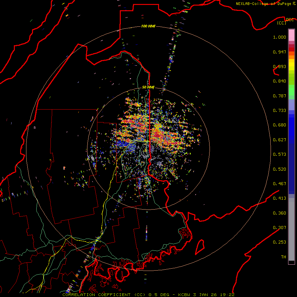Click the 0.680 scale value
297x297 pixels.
[280, 125]
